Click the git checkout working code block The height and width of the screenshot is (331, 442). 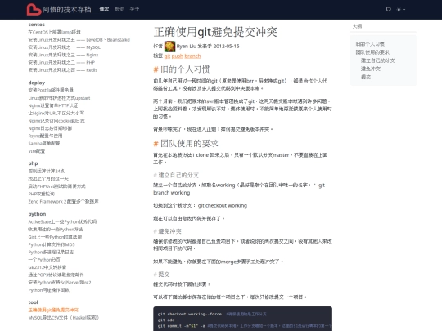(x=242, y=319)
